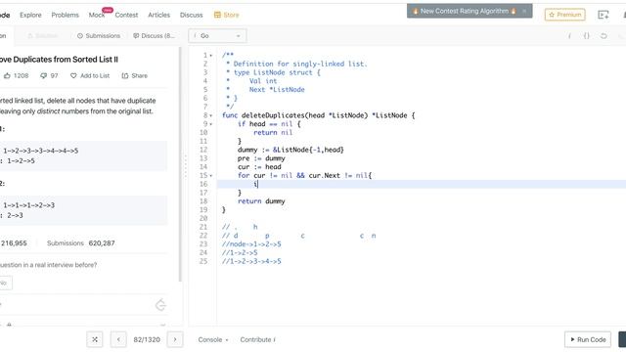Open the Articles menu item
This screenshot has height=352, width=626.
click(158, 15)
